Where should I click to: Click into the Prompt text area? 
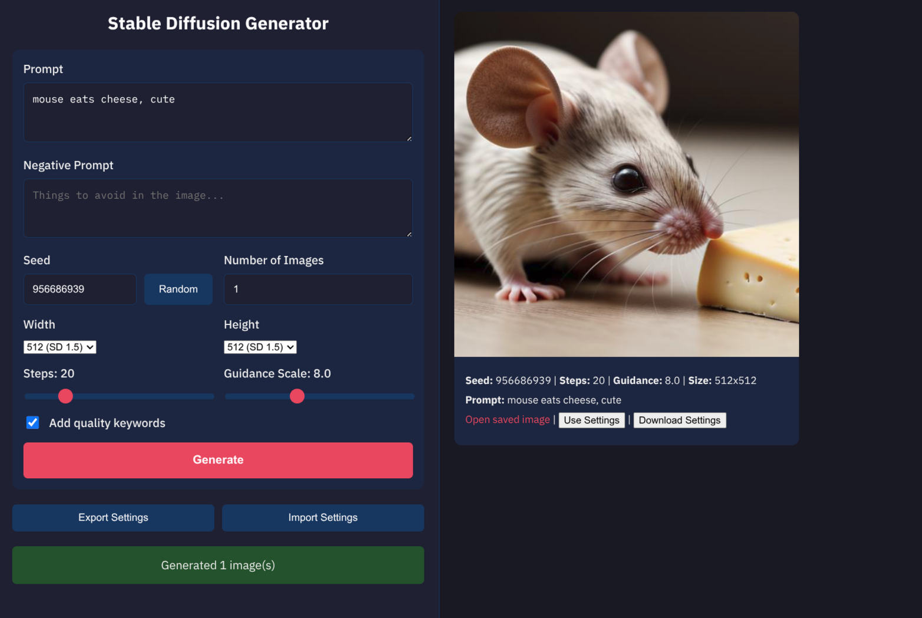coord(218,112)
